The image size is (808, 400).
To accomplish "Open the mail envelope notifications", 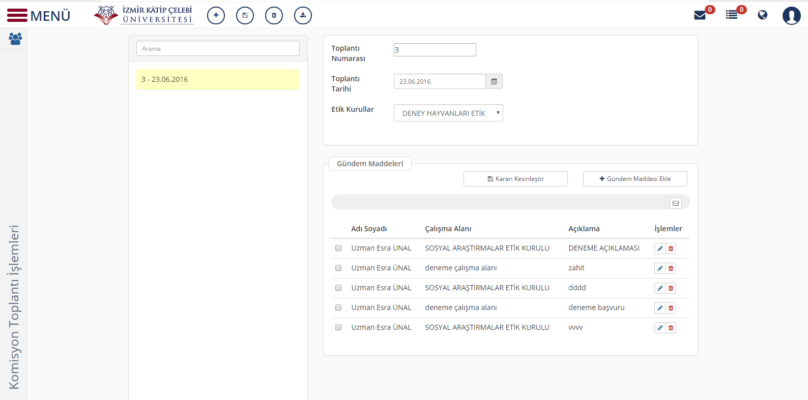I will pos(700,15).
